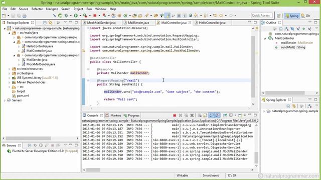Click the green Spring Boot Dashboard leaf icon
The width and height of the screenshot is (321, 180).
(x=60, y=15)
